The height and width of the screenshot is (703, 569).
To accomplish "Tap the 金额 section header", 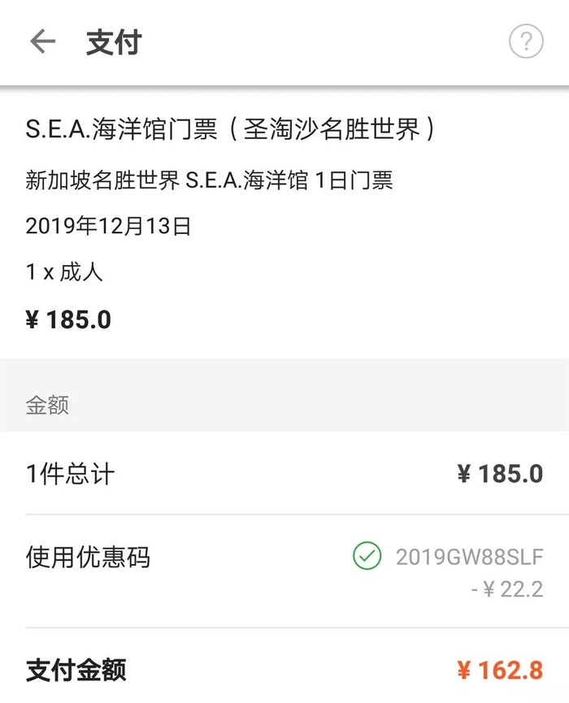I will (47, 406).
